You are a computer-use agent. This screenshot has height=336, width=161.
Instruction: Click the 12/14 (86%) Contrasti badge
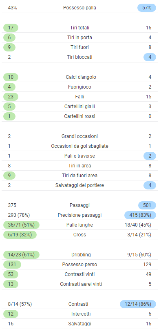[138, 304]
